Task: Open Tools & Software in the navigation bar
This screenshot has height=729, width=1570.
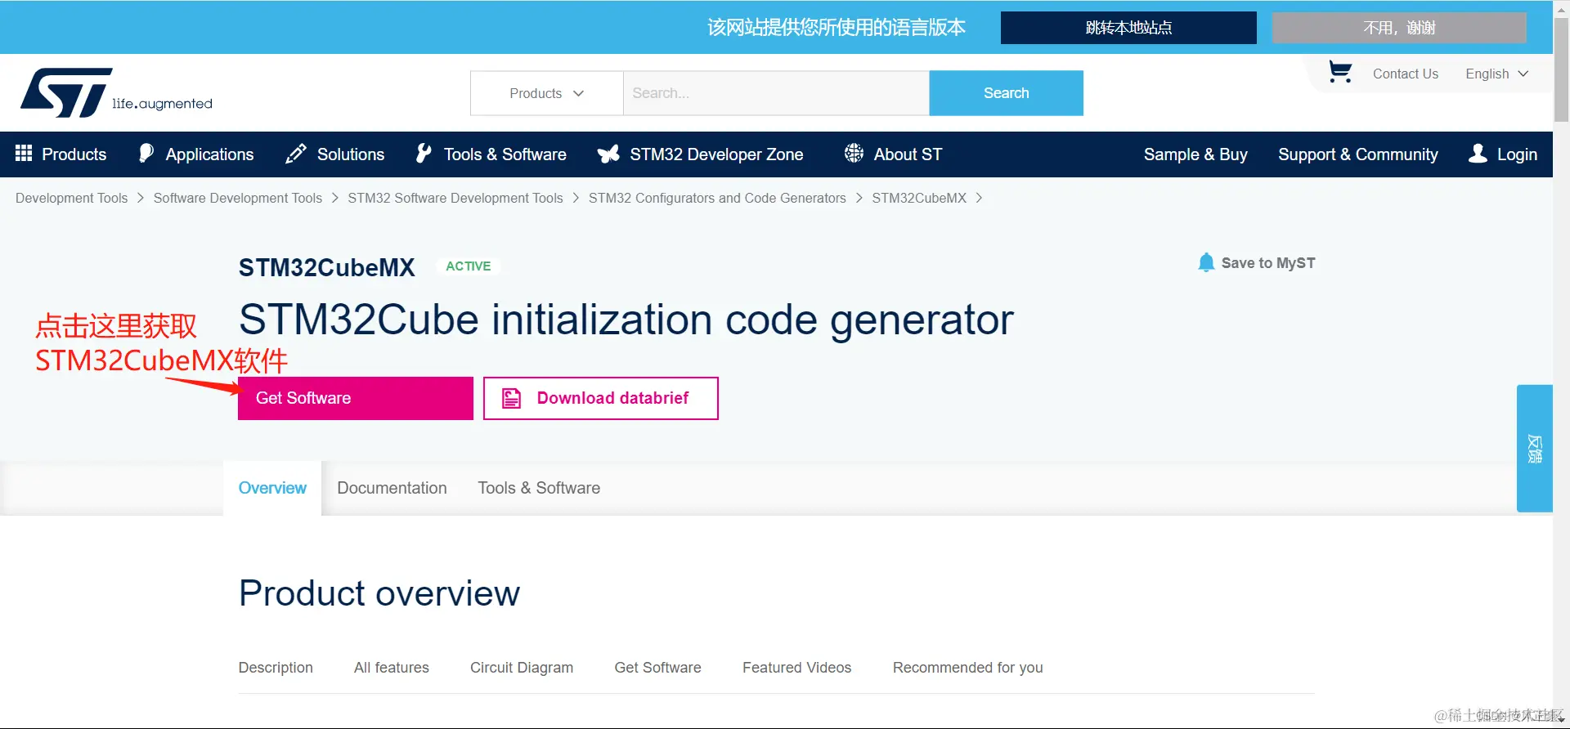Action: coord(491,154)
